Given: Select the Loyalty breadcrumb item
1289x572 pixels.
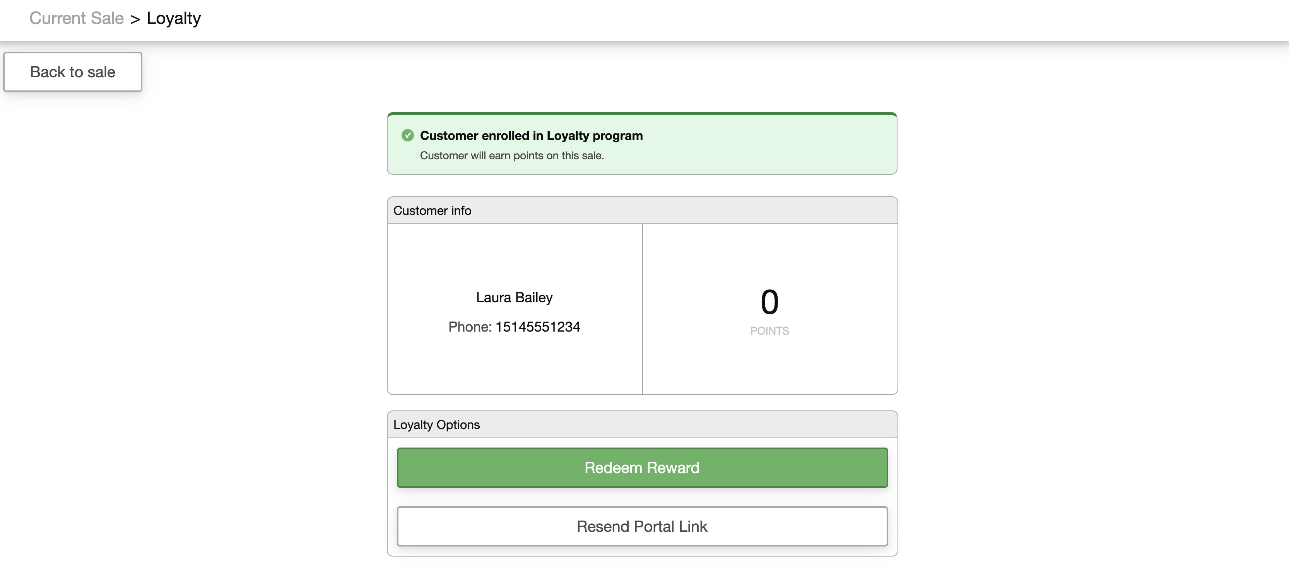Looking at the screenshot, I should pos(174,19).
